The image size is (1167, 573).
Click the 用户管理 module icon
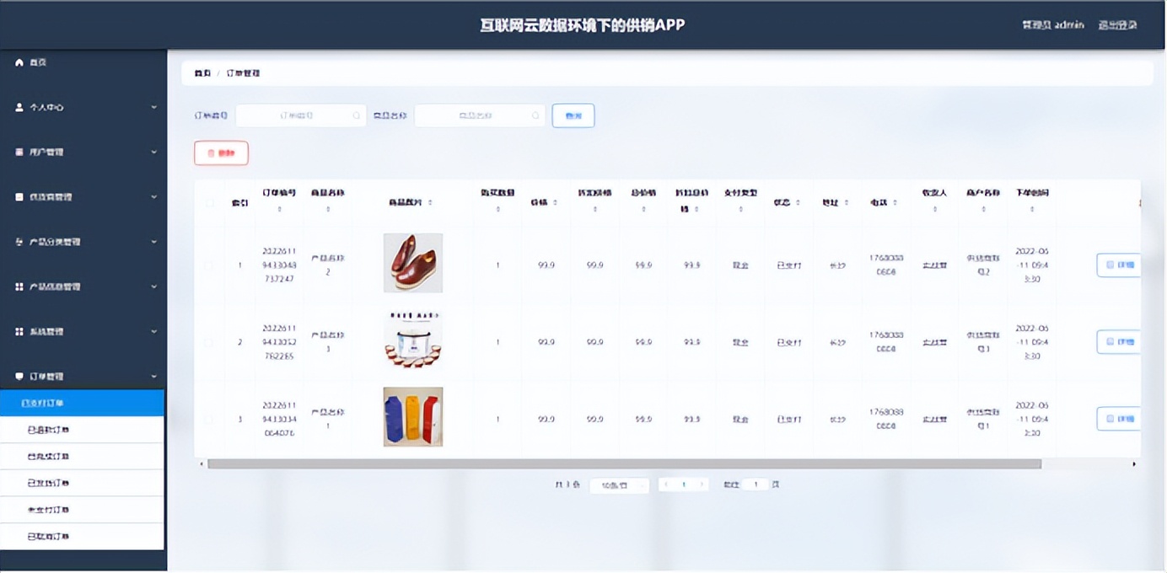pyautogui.click(x=19, y=152)
